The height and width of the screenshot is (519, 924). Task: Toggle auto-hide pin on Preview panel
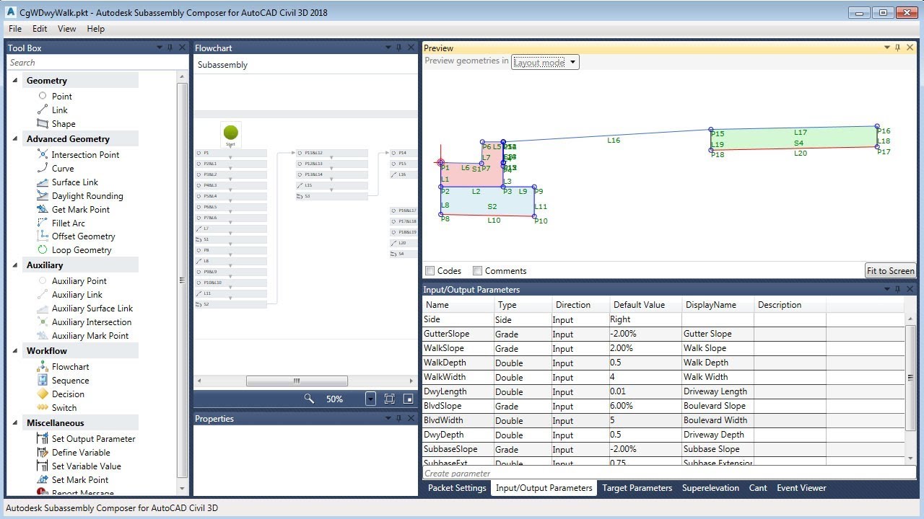pos(898,48)
